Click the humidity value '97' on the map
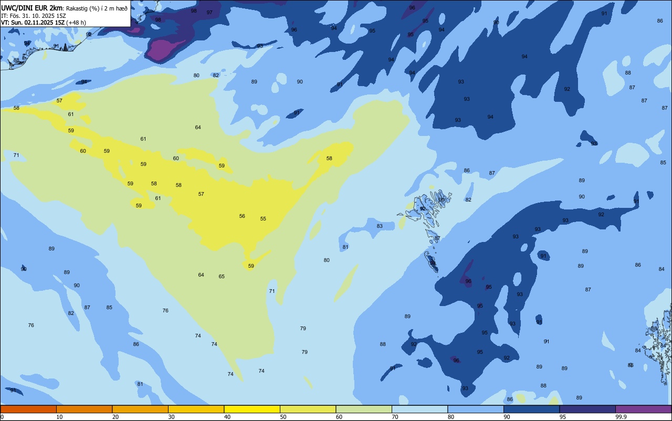The width and height of the screenshot is (672, 421). [209, 12]
